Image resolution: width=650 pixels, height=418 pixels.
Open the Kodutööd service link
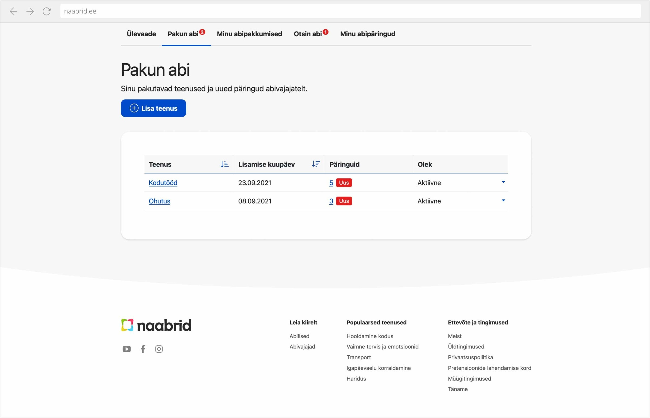(163, 183)
